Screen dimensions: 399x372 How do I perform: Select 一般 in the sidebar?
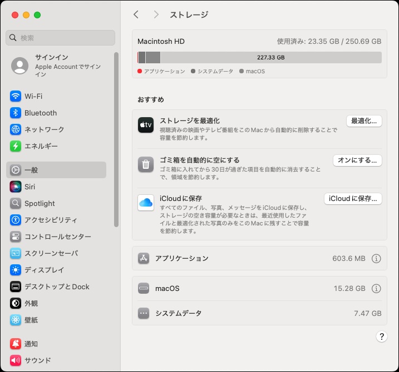56,170
